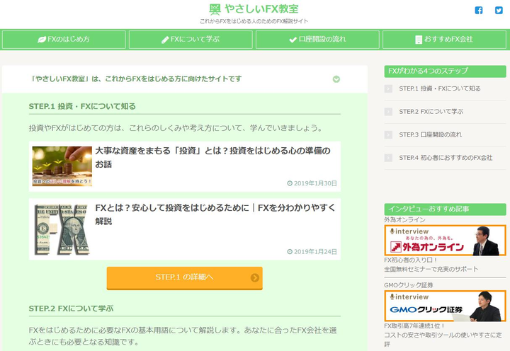The image size is (510, 351).
Task: Open the GMOクリック証券 interview banner
Action: pos(445,306)
